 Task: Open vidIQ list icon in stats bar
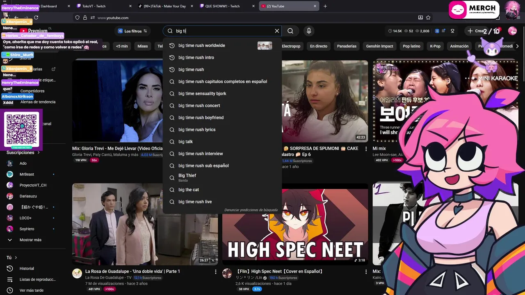click(x=443, y=31)
